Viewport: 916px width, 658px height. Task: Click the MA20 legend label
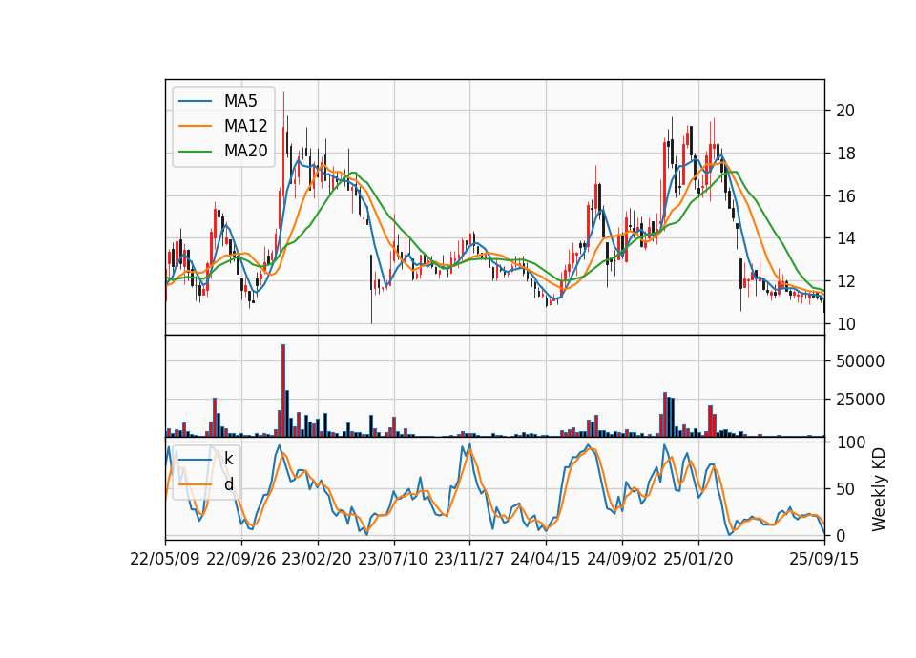click(x=245, y=152)
